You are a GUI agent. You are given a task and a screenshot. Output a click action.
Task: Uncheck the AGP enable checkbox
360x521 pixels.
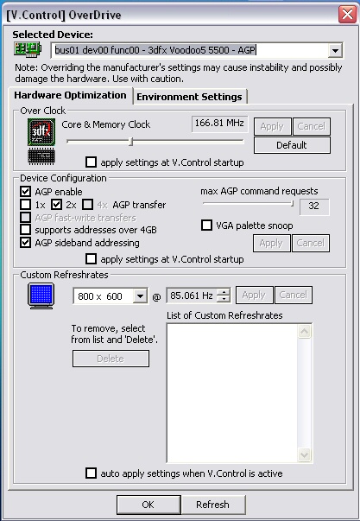point(26,192)
